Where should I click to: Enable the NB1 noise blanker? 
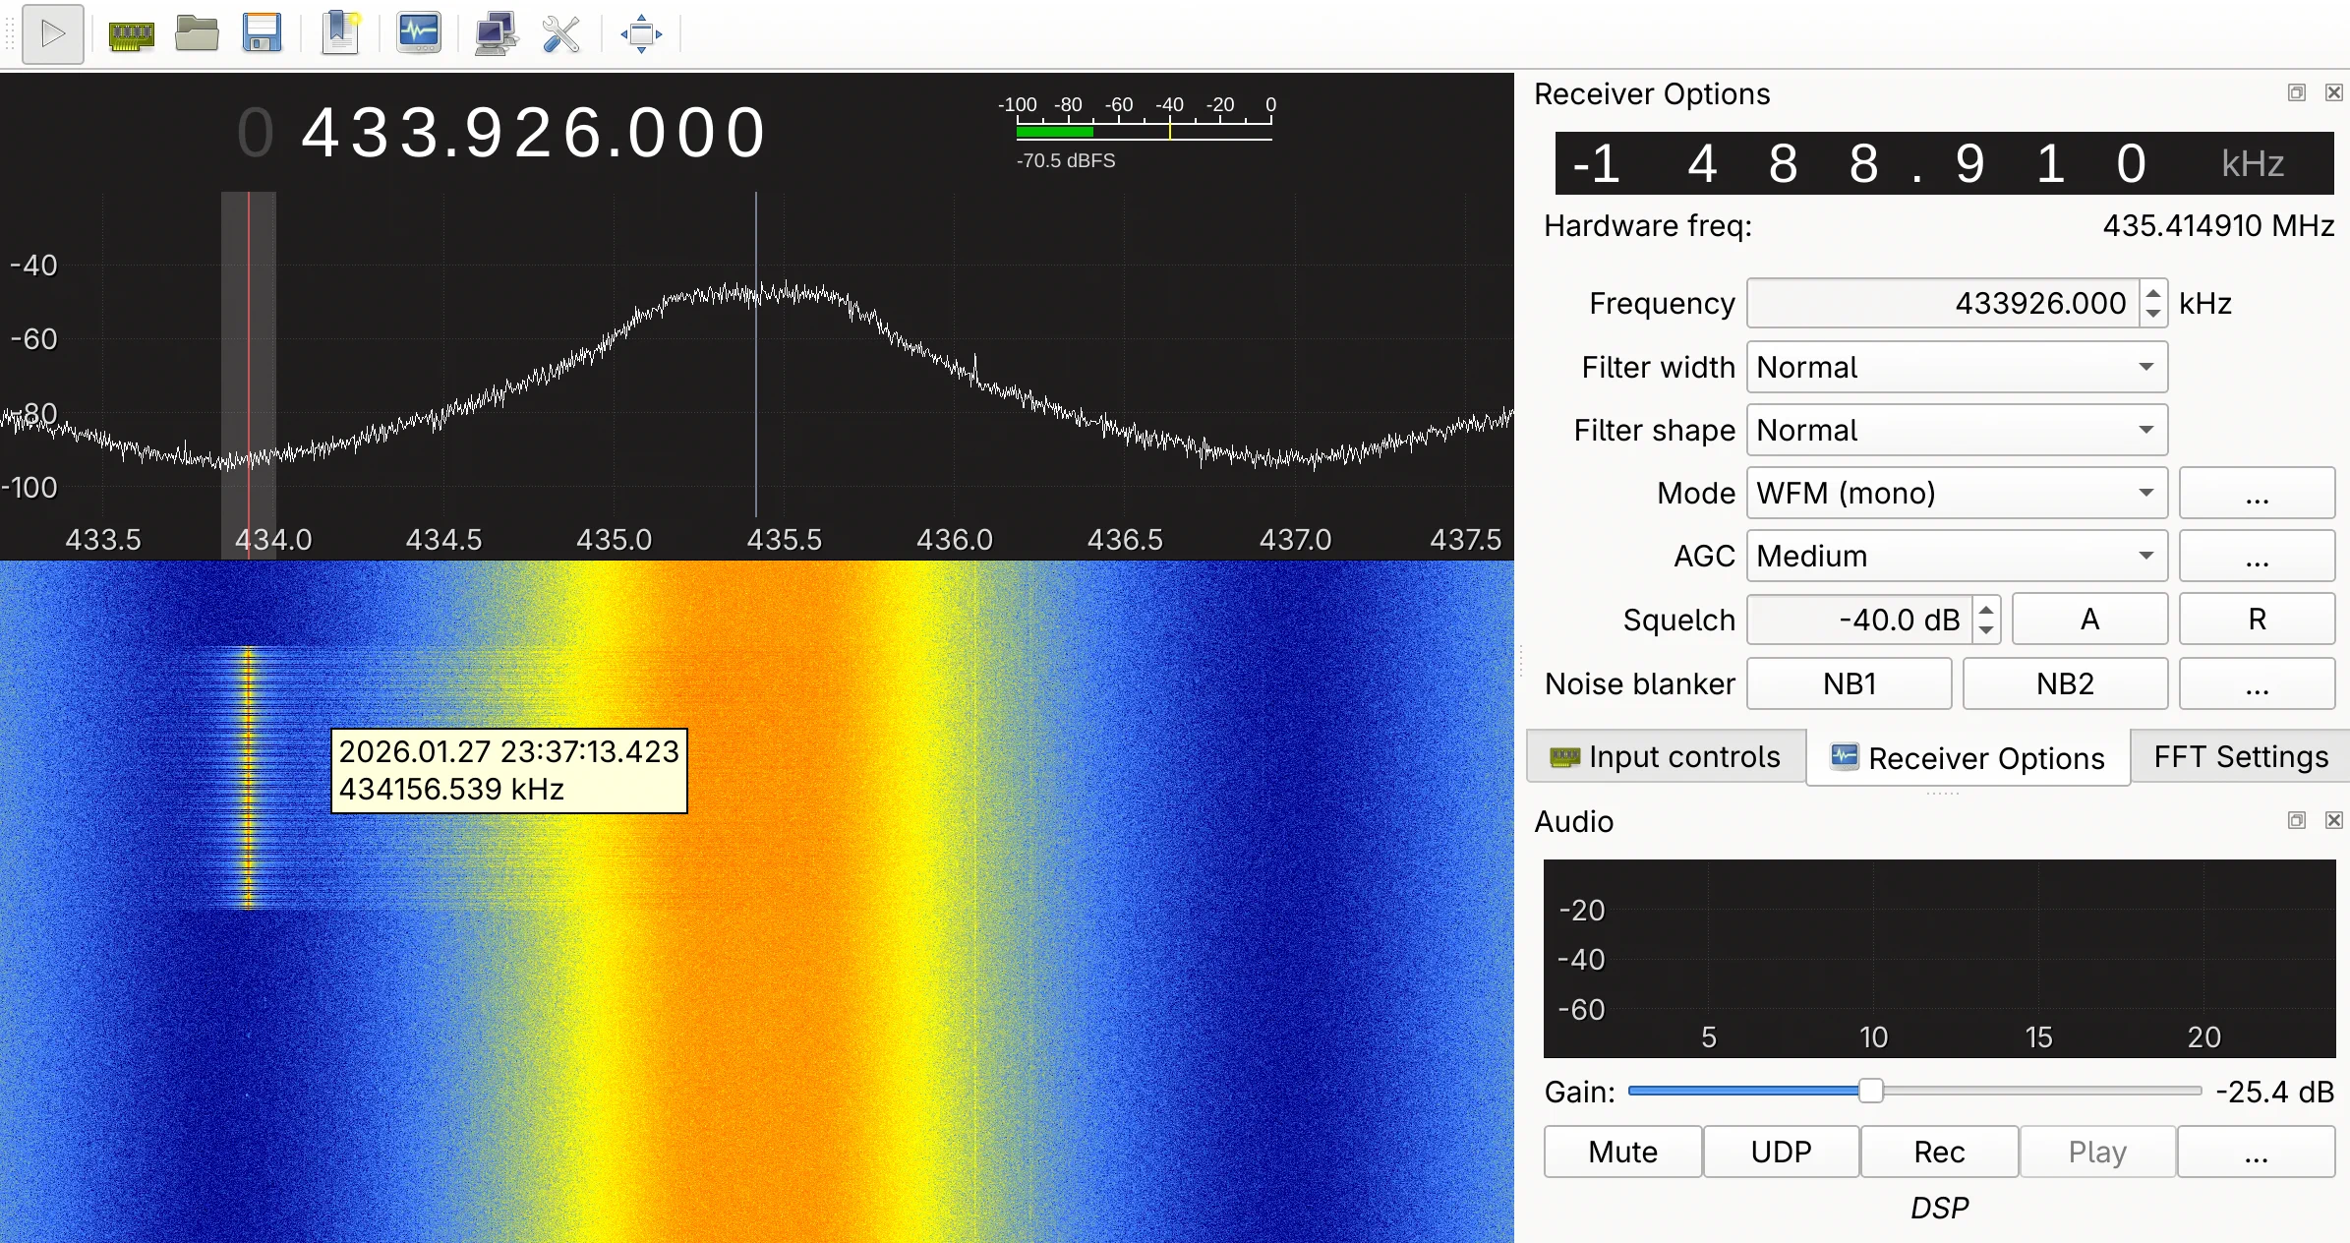pos(1849,682)
